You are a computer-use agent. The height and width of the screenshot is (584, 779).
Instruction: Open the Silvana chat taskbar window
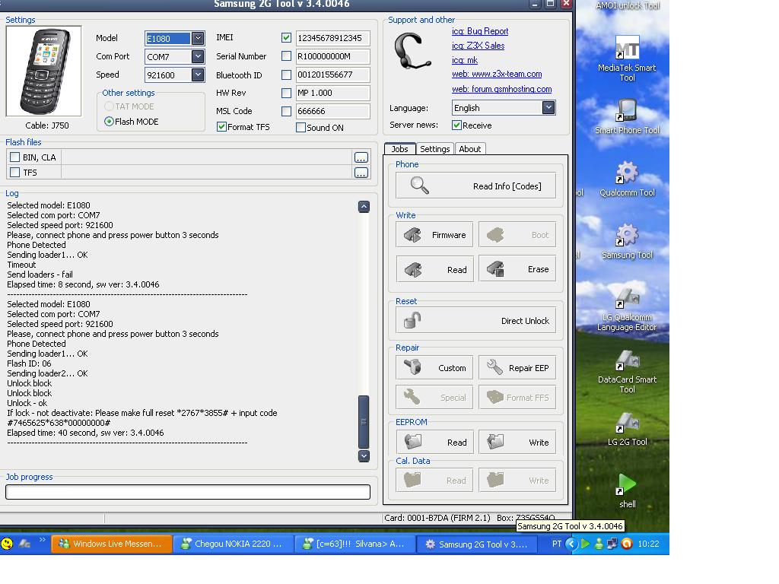click(x=355, y=544)
